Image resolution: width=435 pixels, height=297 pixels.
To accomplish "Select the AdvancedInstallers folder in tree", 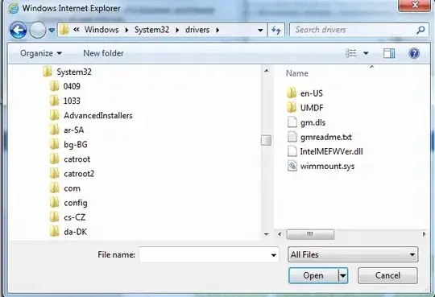I will [91, 115].
